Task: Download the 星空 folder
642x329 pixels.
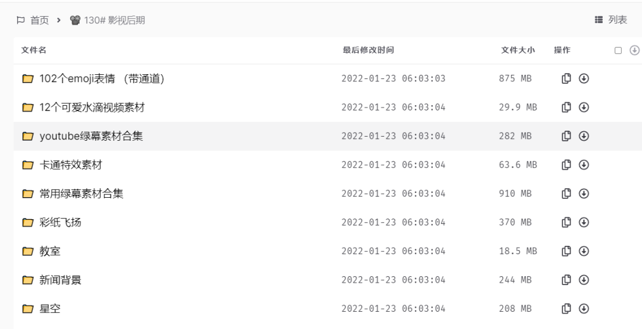Action: pos(584,308)
